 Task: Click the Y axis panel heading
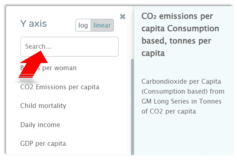[x=34, y=24]
